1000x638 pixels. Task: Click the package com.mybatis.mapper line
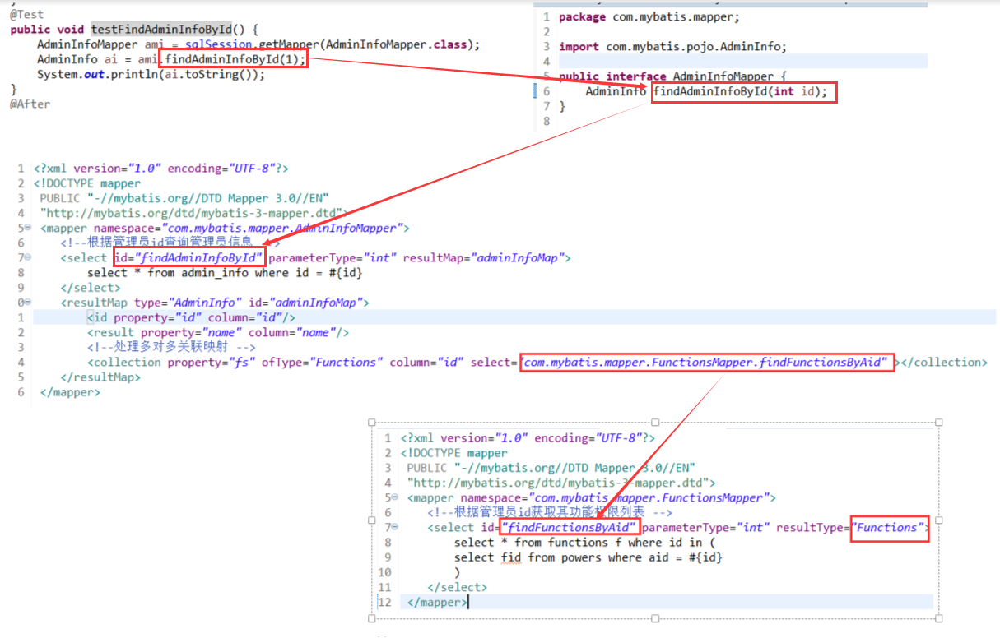point(649,16)
